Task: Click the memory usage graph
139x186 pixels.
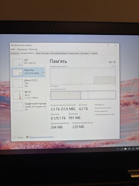Action: coord(83,76)
